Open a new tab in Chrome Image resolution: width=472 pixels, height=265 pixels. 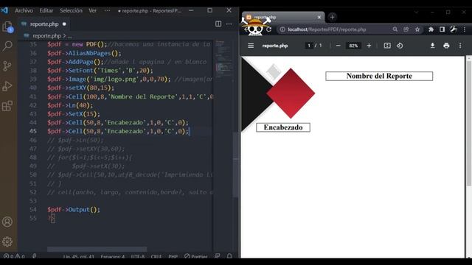(333, 17)
